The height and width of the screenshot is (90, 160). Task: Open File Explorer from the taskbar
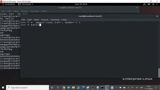(x=73, y=87)
